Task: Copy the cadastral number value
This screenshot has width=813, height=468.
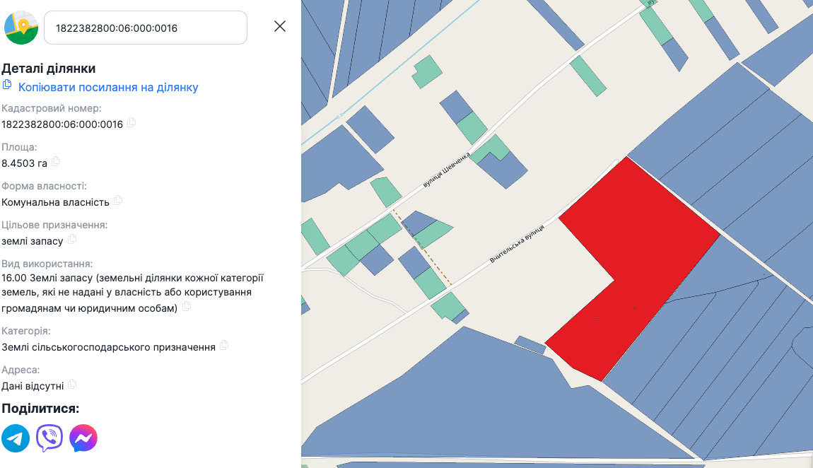Action: [x=131, y=123]
